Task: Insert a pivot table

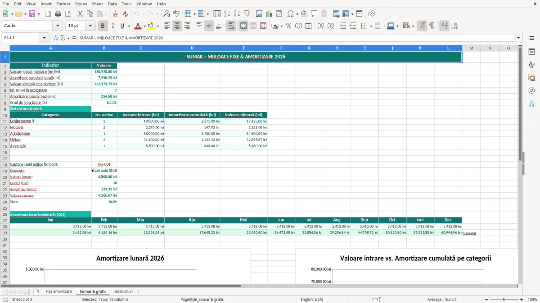Action: click(x=279, y=14)
